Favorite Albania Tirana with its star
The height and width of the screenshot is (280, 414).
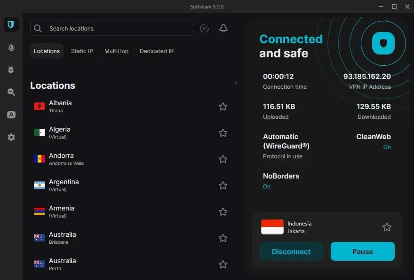point(223,107)
